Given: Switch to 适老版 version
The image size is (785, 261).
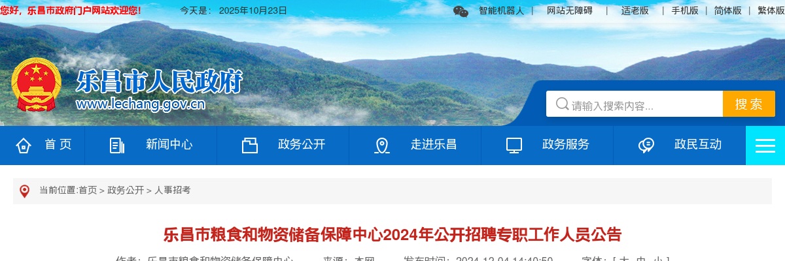Looking at the screenshot, I should click(x=635, y=10).
